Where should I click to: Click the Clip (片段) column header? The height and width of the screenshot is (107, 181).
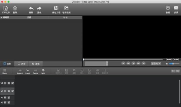(29, 18)
